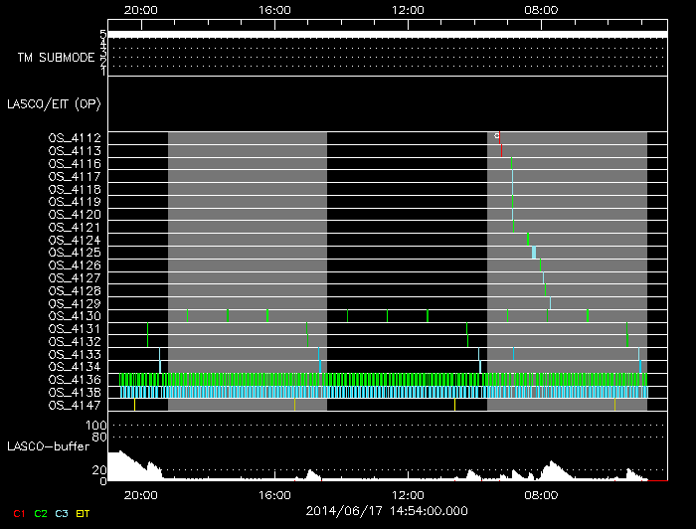
Task: Select the OS_4136 row label
Action: [75, 379]
